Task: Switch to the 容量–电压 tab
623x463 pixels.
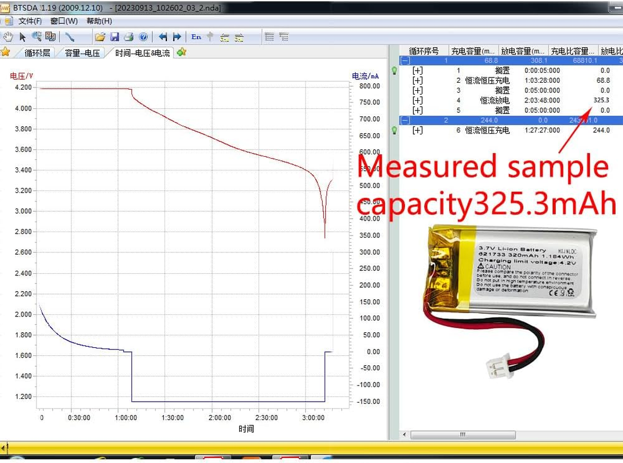Action: tap(82, 53)
